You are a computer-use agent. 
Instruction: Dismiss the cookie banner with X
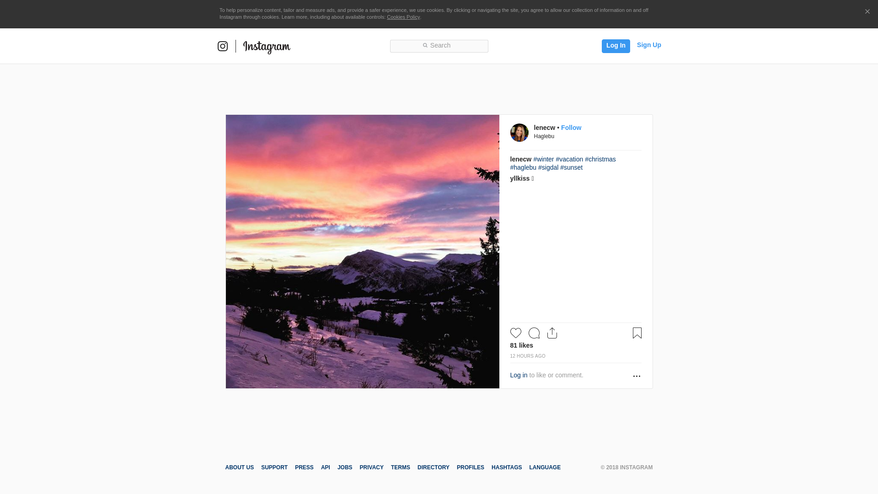[867, 11]
